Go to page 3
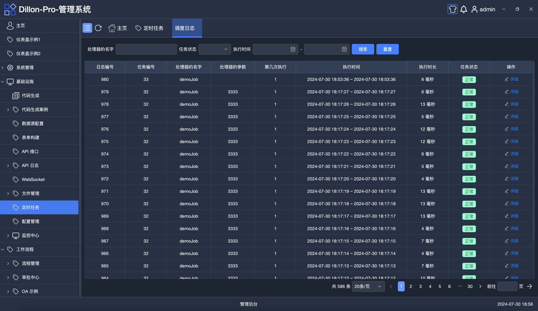 pyautogui.click(x=420, y=286)
